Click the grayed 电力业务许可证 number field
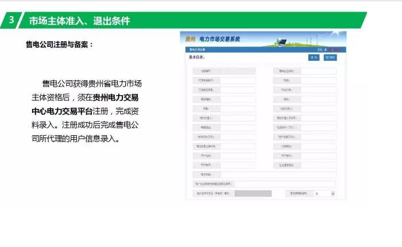The image size is (402, 247). tap(253, 194)
